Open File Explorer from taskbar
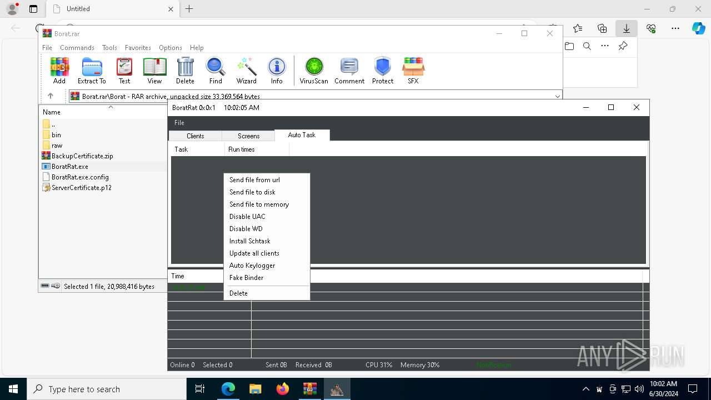This screenshot has height=400, width=711. (255, 389)
